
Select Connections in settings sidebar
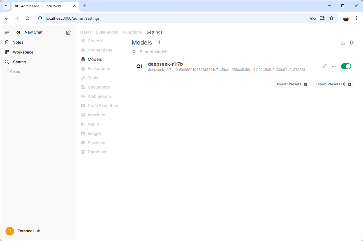(x=100, y=50)
